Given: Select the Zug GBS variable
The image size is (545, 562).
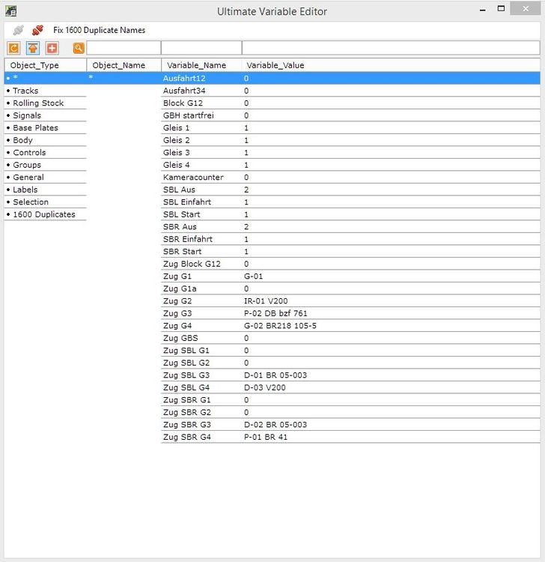Looking at the screenshot, I should [x=180, y=338].
